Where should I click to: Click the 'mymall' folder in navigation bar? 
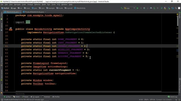point(68,8)
